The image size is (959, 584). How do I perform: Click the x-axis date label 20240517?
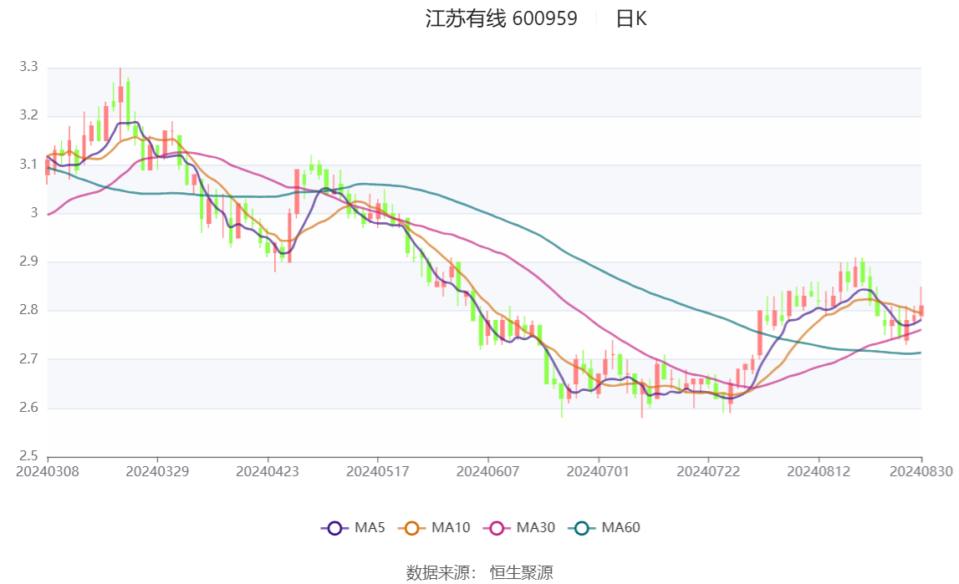[377, 471]
